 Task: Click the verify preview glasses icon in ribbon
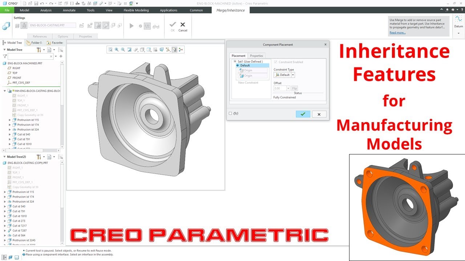tap(156, 26)
